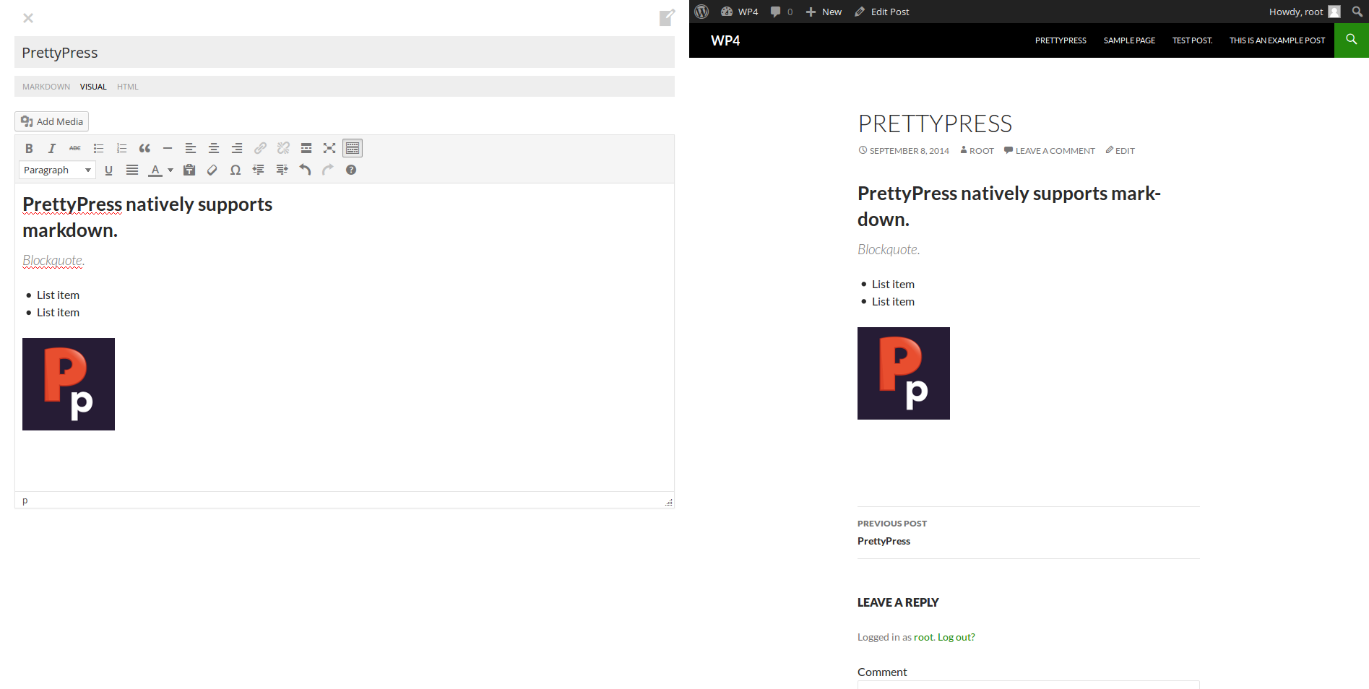Open the TEST POST navigation item
Viewport: 1369px width, 689px height.
coord(1192,40)
